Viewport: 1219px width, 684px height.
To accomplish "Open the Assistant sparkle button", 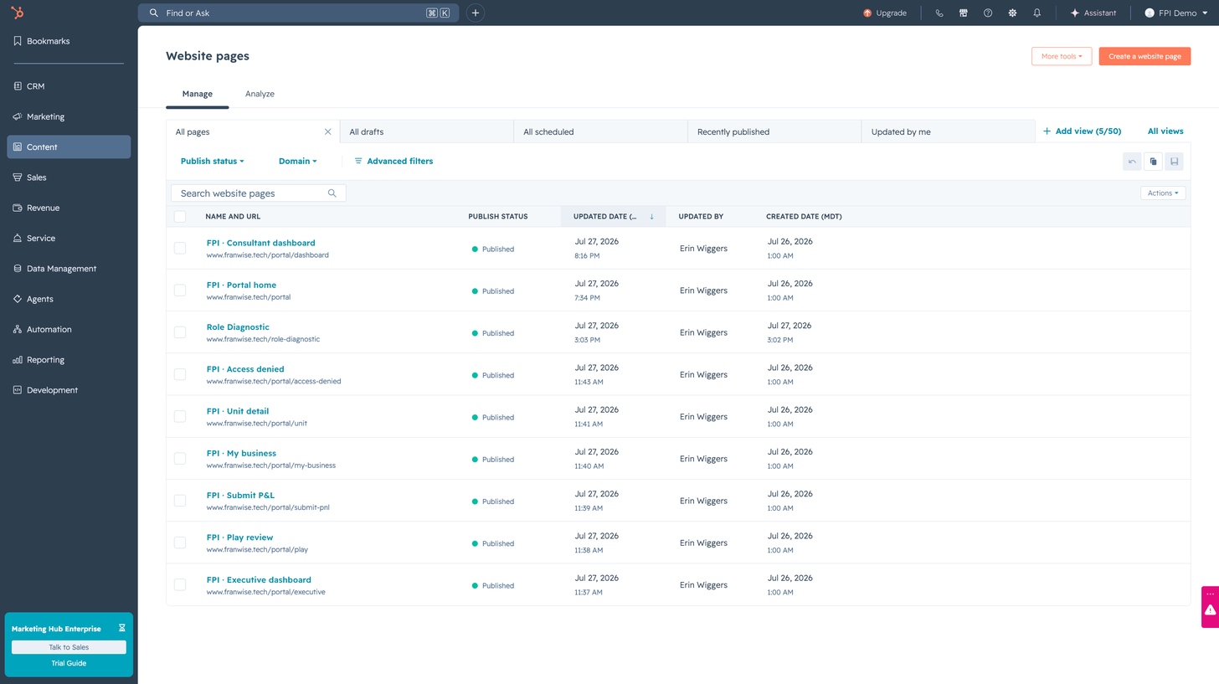I will 1093,13.
